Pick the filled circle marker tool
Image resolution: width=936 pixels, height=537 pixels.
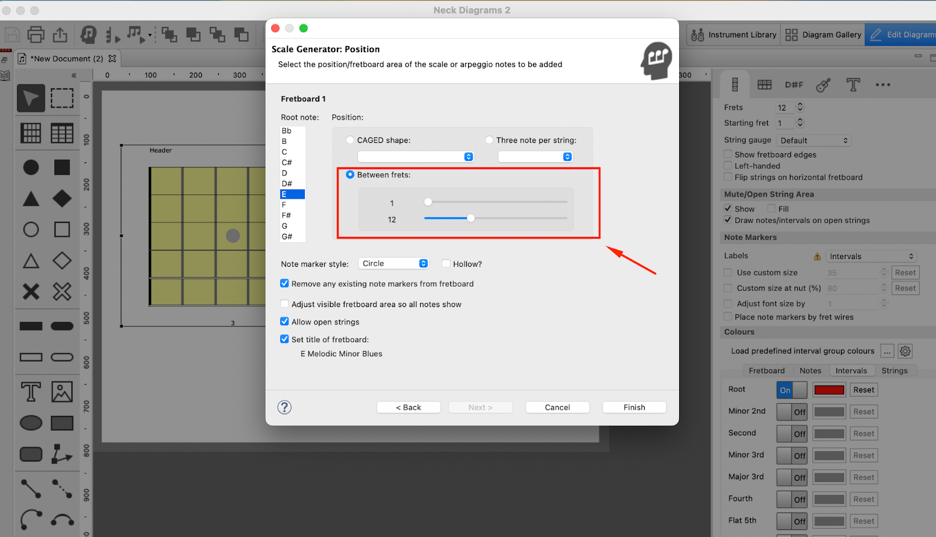pyautogui.click(x=31, y=167)
